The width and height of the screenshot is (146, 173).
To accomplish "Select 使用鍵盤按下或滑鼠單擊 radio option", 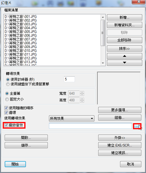I will point(8,84).
